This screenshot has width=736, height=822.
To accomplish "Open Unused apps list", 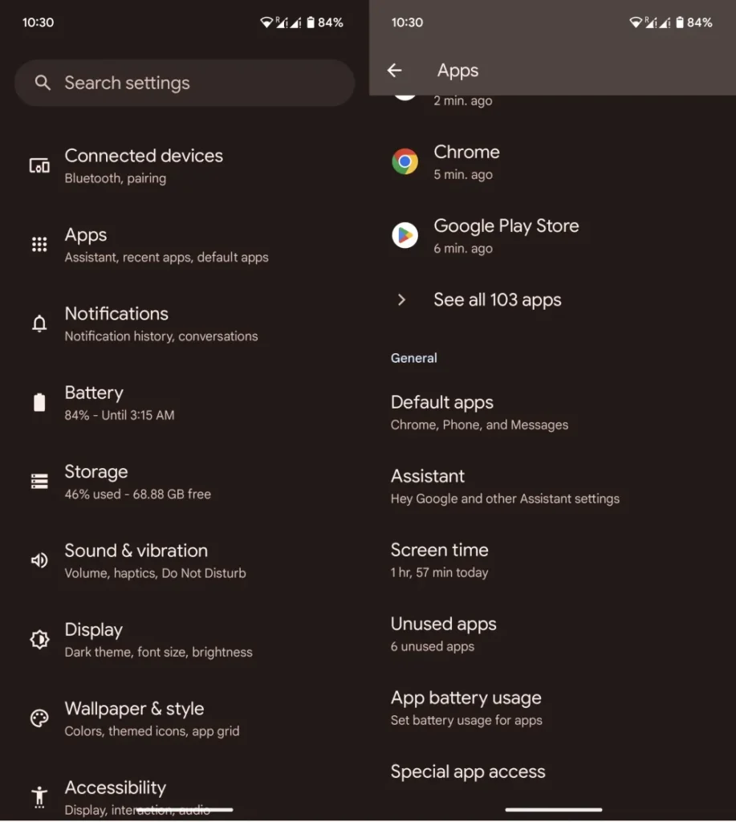I will pyautogui.click(x=443, y=634).
